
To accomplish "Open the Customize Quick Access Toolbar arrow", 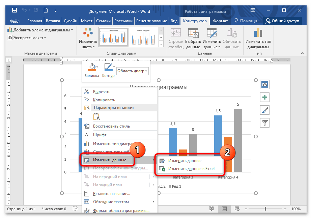I will pyautogui.click(x=55, y=10).
